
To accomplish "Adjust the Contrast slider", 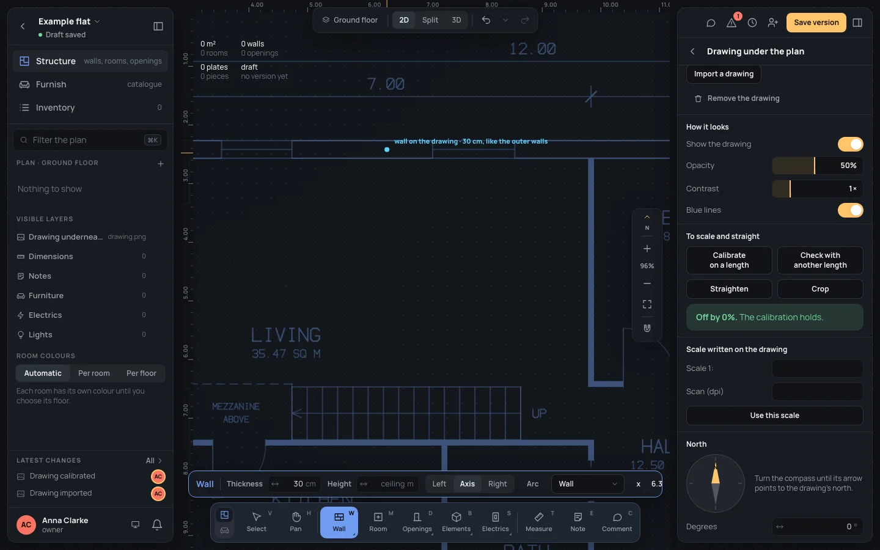I will click(818, 189).
